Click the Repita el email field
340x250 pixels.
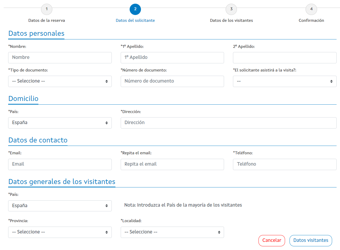(172, 164)
